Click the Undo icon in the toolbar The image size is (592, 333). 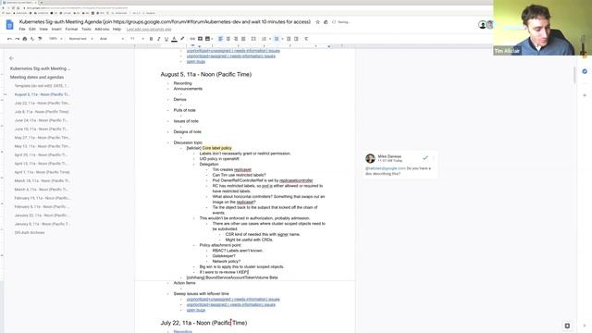[9, 39]
